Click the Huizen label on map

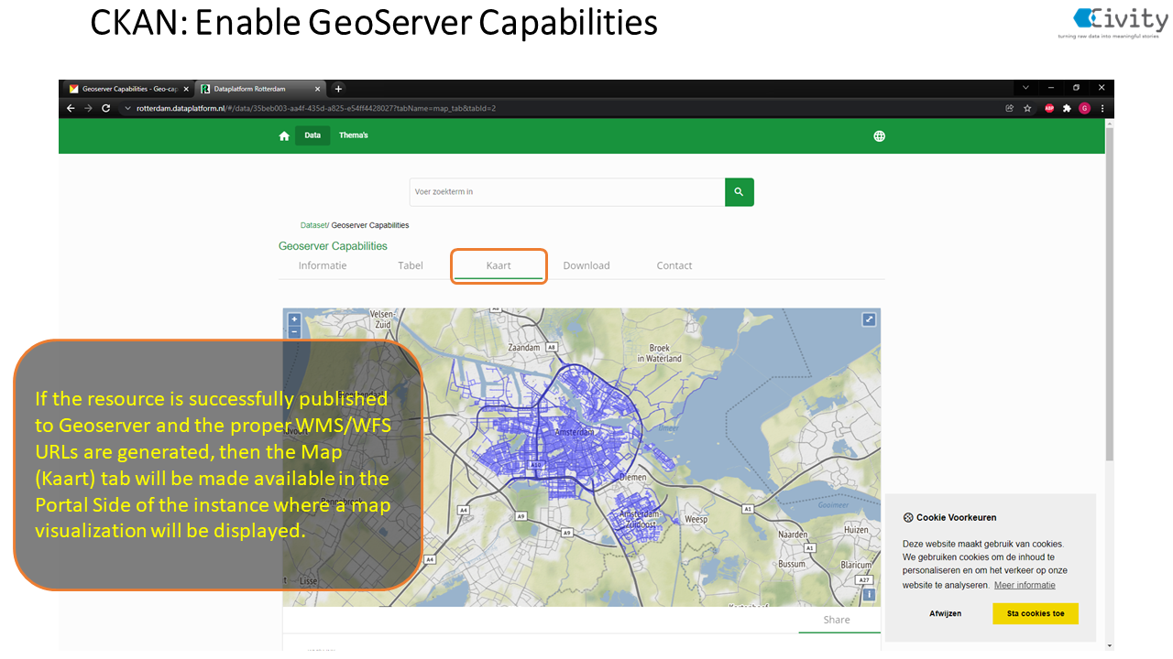[856, 530]
